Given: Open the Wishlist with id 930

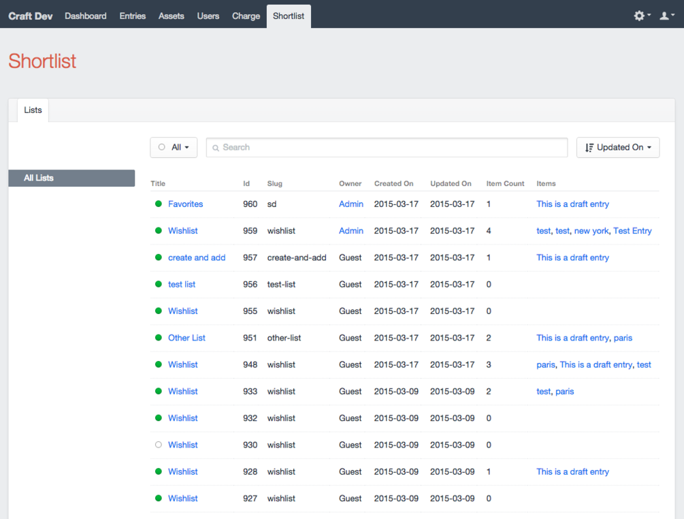Looking at the screenshot, I should click(183, 445).
